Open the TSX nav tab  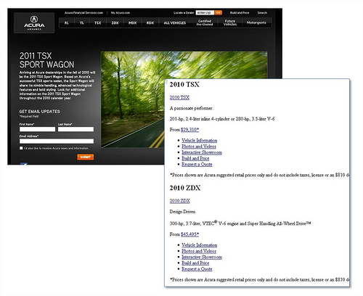[98, 22]
